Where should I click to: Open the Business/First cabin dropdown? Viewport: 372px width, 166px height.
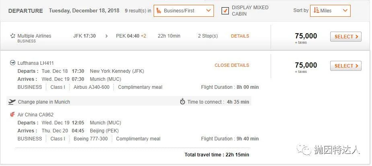pyautogui.click(x=184, y=11)
